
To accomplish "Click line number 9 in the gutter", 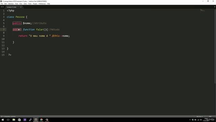I will pos(4,36).
